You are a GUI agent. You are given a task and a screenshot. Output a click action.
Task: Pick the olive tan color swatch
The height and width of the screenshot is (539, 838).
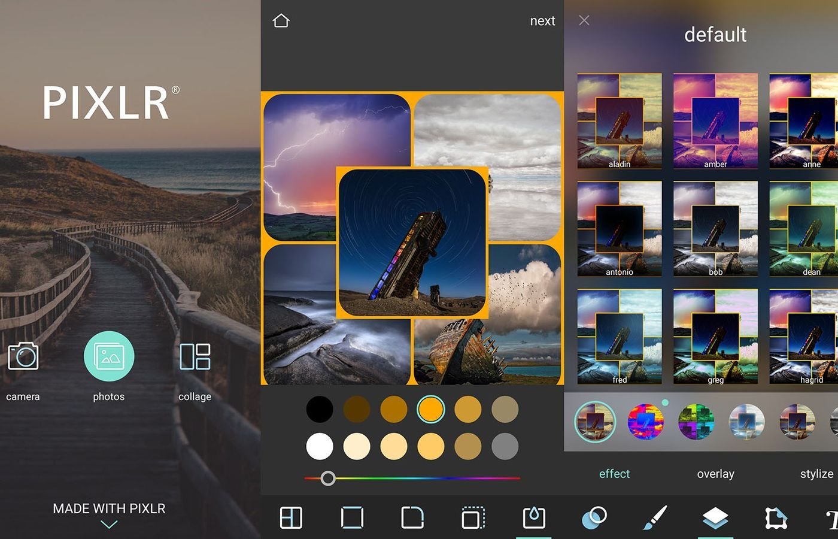coord(505,410)
